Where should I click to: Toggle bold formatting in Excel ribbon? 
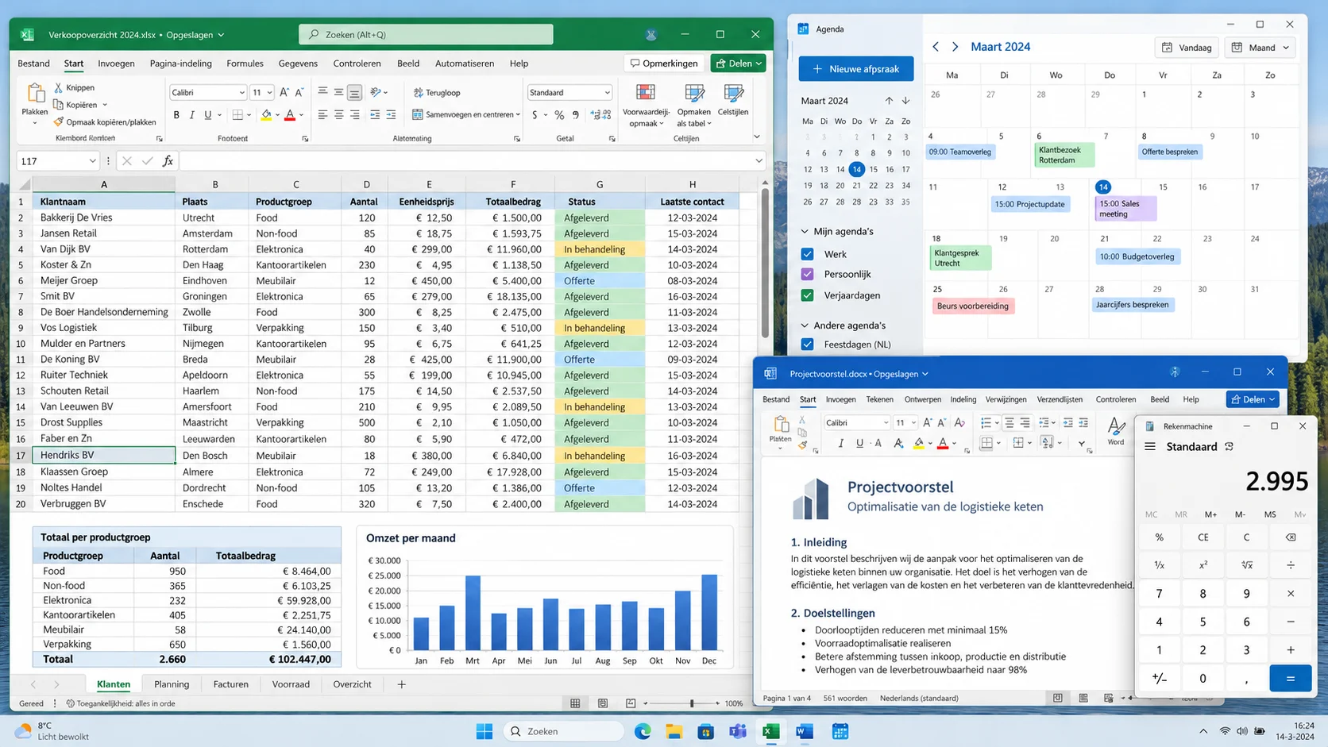click(176, 115)
